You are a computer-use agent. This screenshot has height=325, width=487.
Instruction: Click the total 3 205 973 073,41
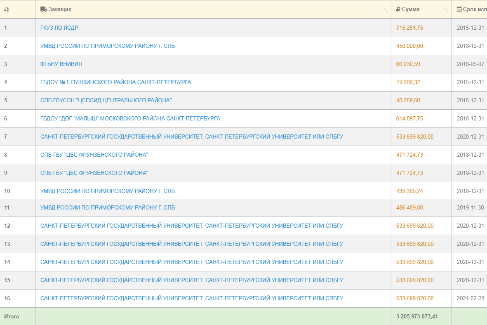point(417,316)
